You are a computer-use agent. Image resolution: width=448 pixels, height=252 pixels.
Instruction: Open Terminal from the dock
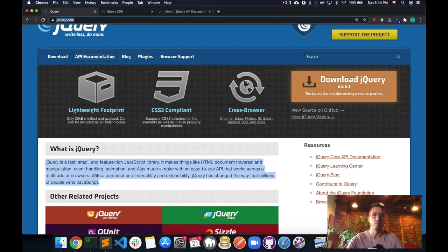(x=91, y=243)
